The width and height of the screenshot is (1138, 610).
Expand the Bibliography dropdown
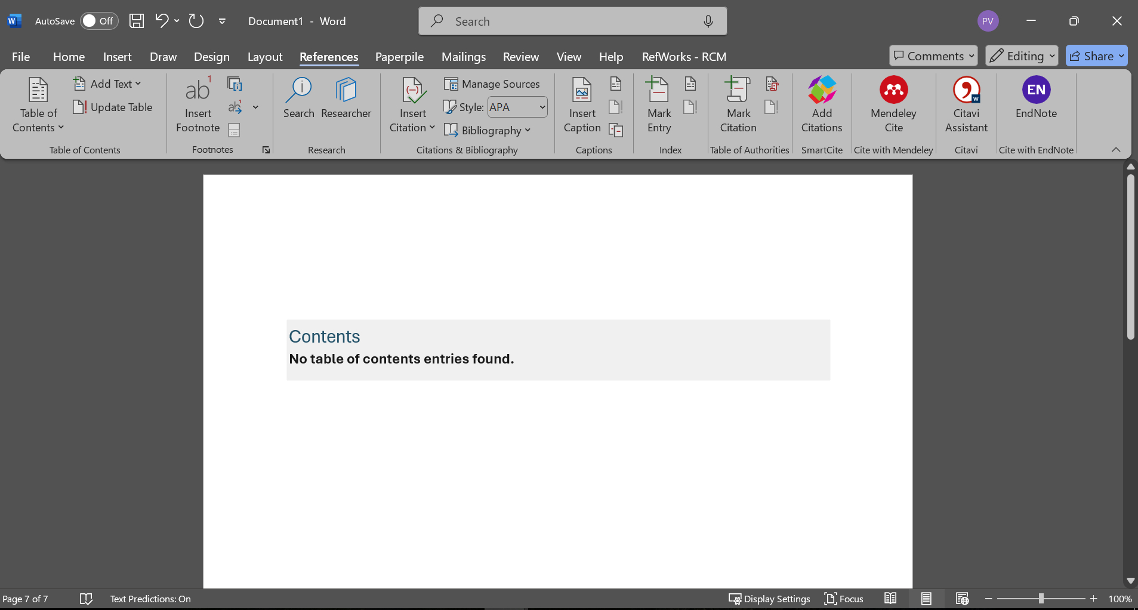pos(488,130)
